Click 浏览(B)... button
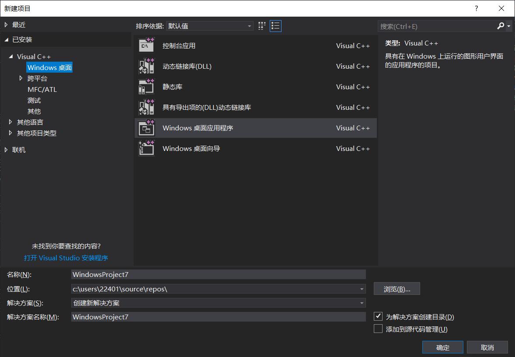The height and width of the screenshot is (357, 515). (397, 289)
